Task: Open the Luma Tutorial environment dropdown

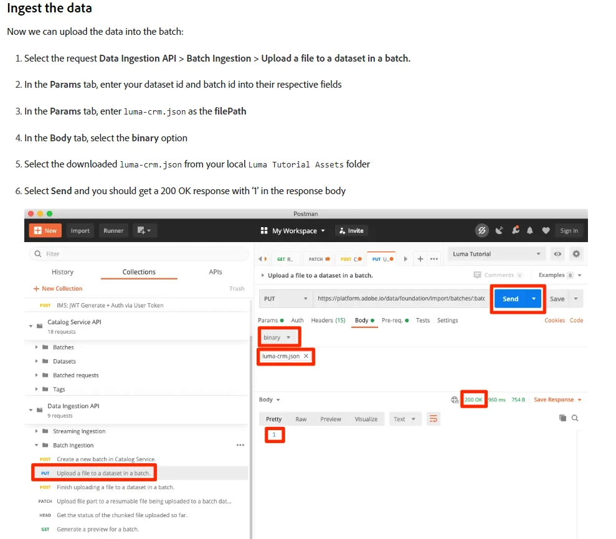Action: [496, 254]
